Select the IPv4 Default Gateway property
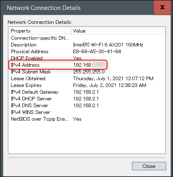The width and height of the screenshot is (173, 177). pyautogui.click(x=35, y=92)
